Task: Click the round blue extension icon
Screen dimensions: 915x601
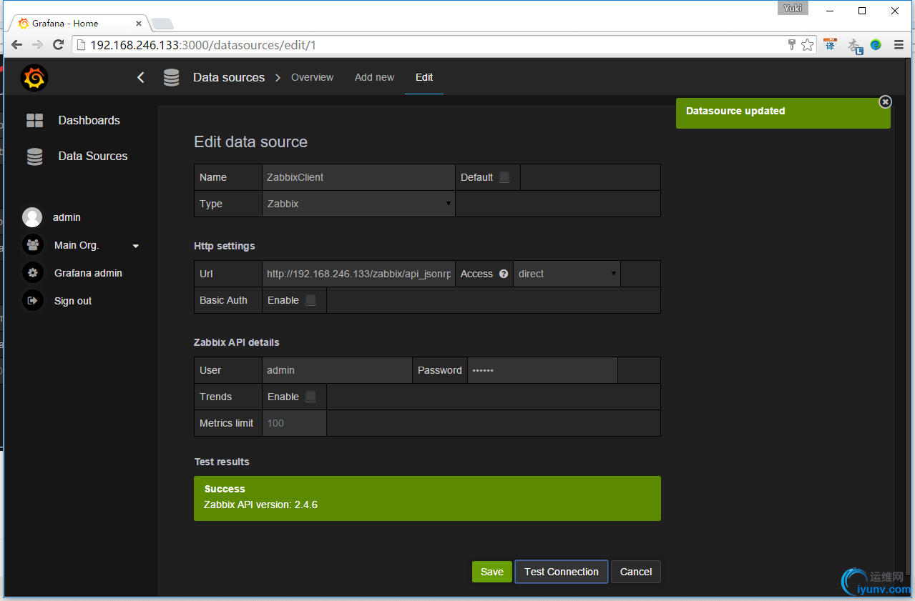Action: coord(876,45)
